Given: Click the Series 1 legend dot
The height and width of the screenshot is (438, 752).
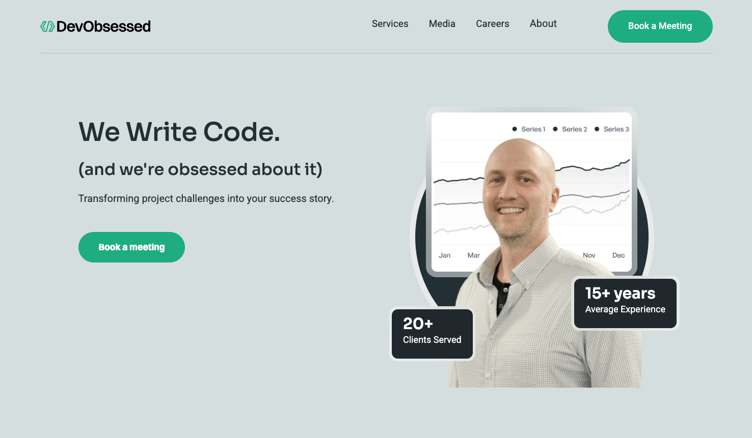Looking at the screenshot, I should (515, 129).
